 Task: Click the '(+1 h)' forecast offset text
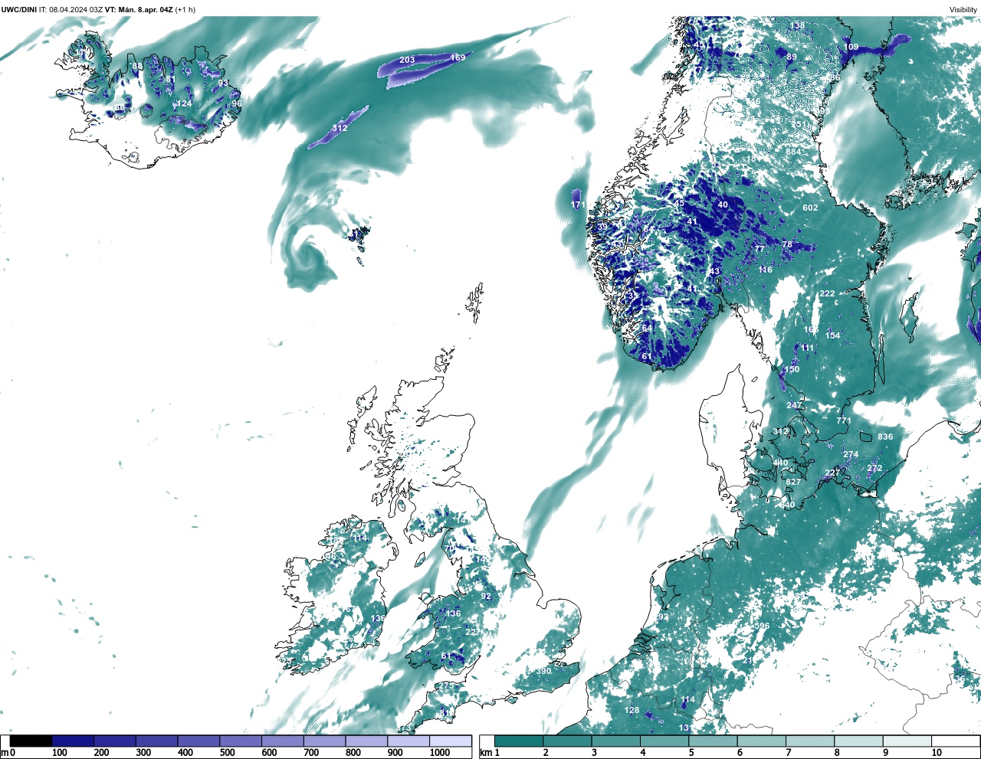click(x=185, y=9)
